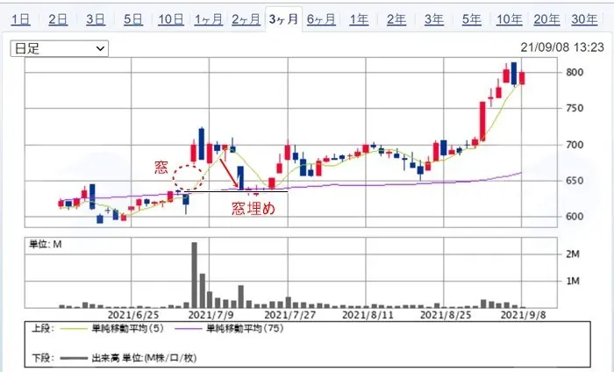Click the tallest volume bar in July

pyautogui.click(x=194, y=275)
